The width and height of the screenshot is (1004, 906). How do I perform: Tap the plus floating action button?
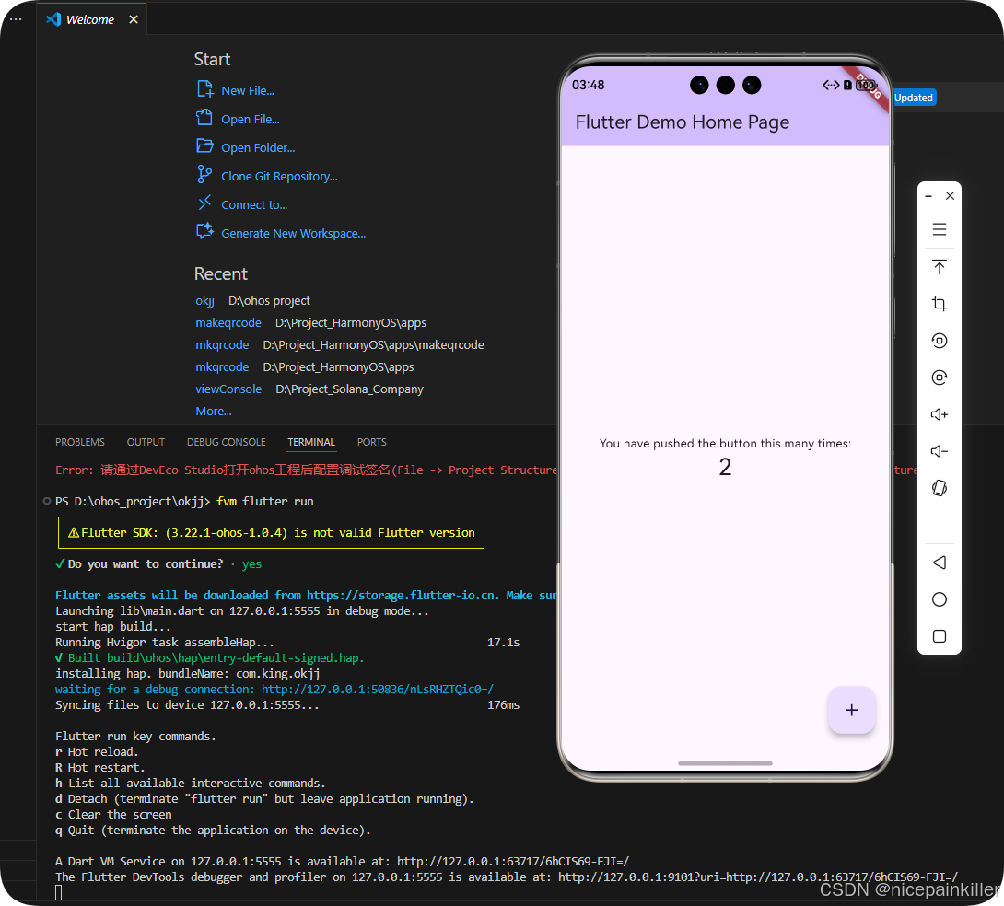[x=852, y=710]
